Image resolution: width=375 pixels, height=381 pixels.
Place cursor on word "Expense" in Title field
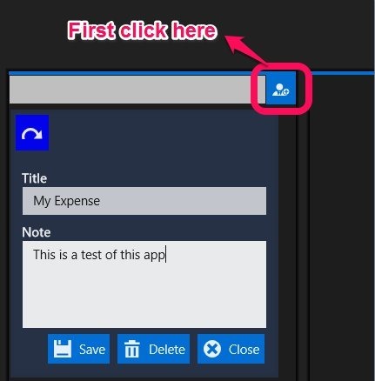click(x=77, y=201)
